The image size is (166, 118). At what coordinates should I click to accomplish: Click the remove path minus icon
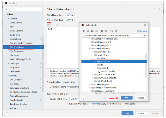point(53,25)
